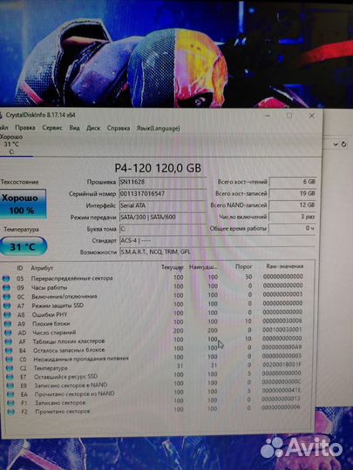Select the Число стираний attribute text
The image size is (353, 470).
54,332
